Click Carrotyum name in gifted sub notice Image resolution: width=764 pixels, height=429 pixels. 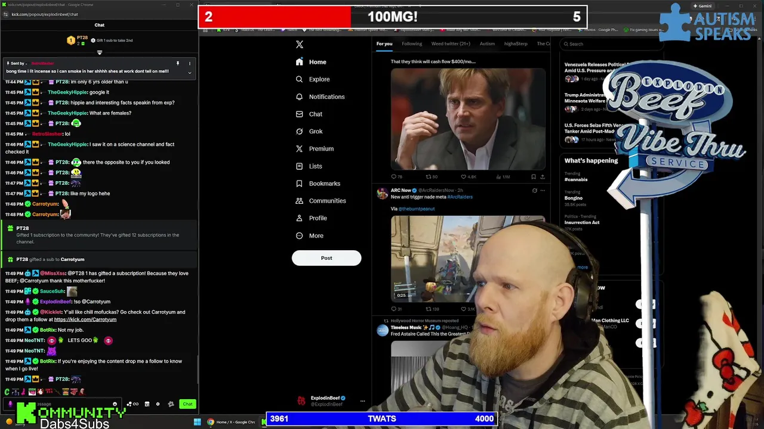point(72,259)
